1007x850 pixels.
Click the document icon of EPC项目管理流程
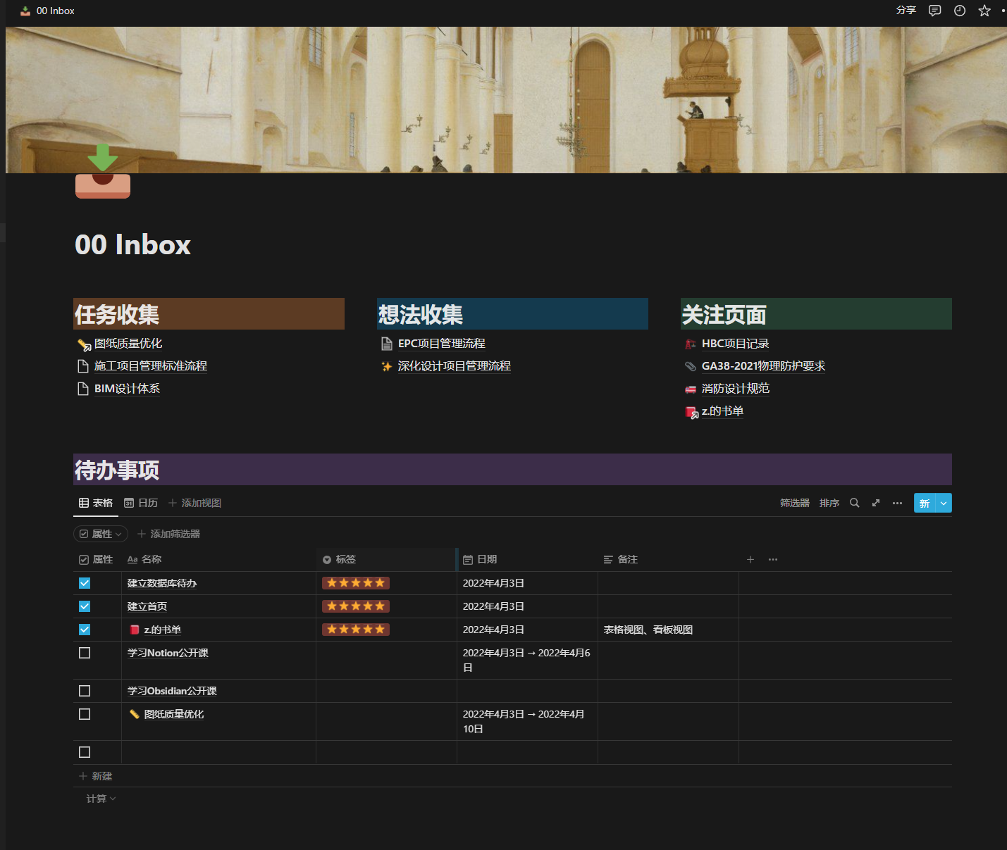[386, 344]
